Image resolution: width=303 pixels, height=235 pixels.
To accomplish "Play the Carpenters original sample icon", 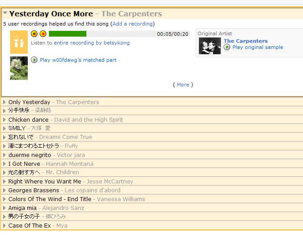I will (227, 47).
